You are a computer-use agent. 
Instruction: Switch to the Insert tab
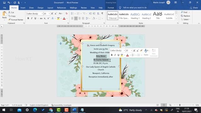[x=23, y=8]
